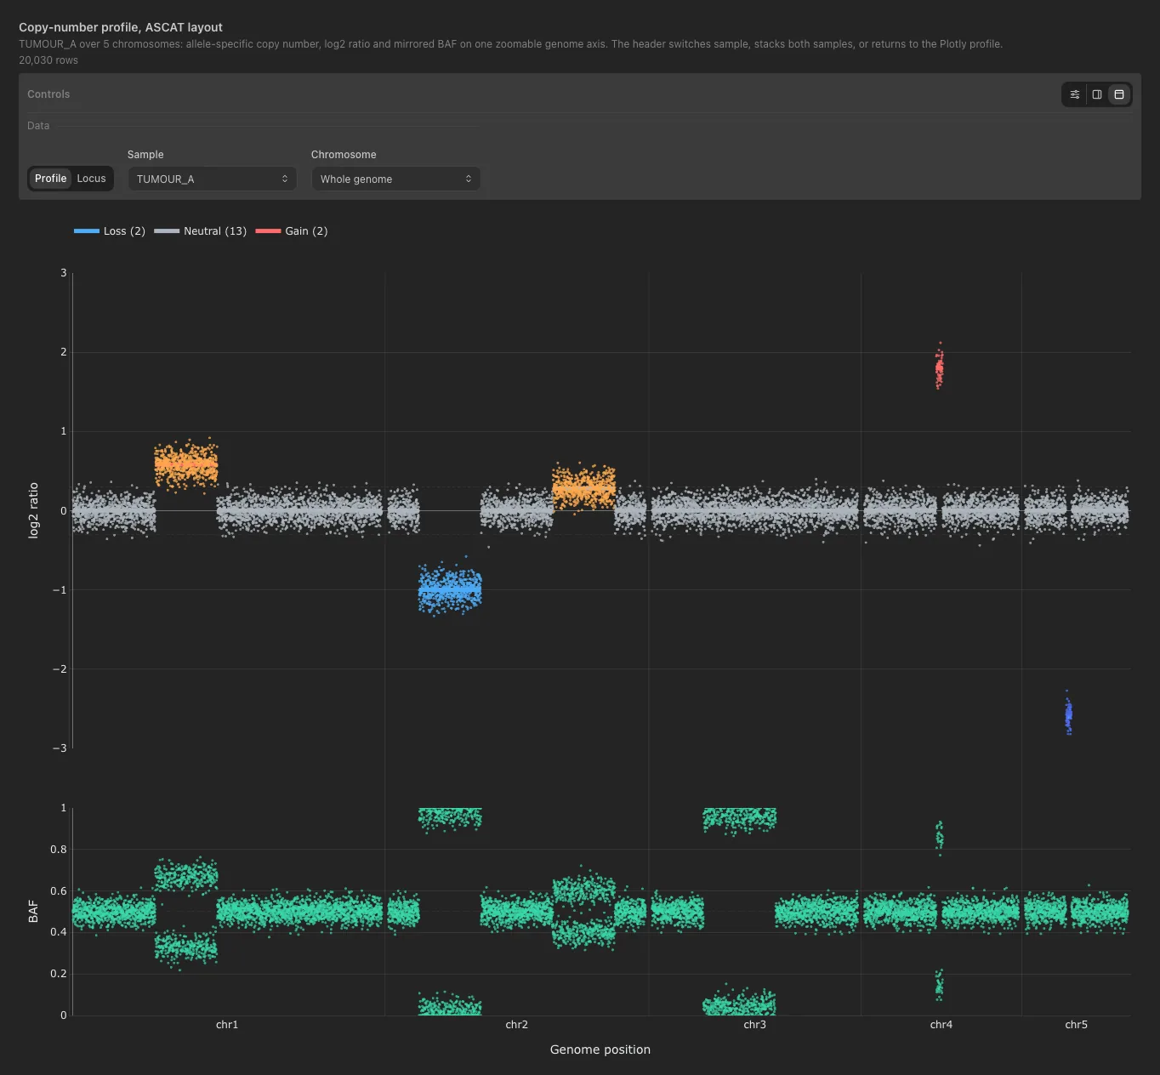Click the chr3 axis label
The height and width of the screenshot is (1075, 1160).
(755, 1025)
